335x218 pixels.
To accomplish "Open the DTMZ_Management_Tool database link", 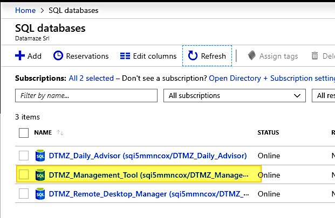I will coord(149,175).
